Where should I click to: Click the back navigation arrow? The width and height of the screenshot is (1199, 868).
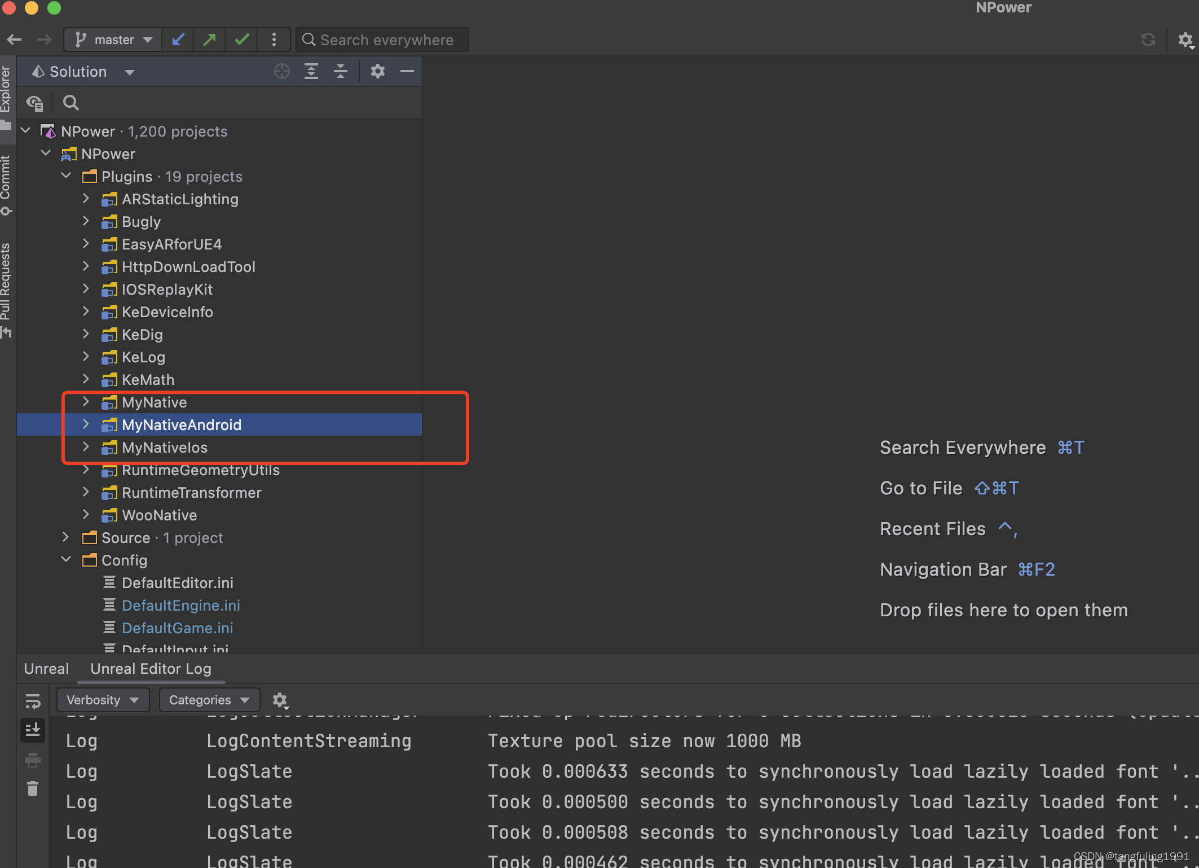[14, 40]
